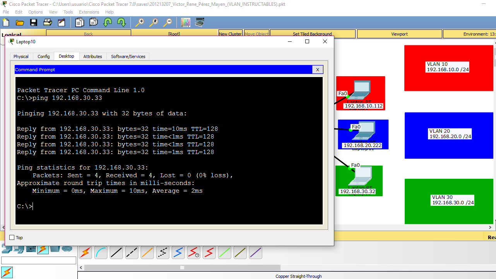Open the Help menu
The image size is (496, 279).
click(109, 12)
